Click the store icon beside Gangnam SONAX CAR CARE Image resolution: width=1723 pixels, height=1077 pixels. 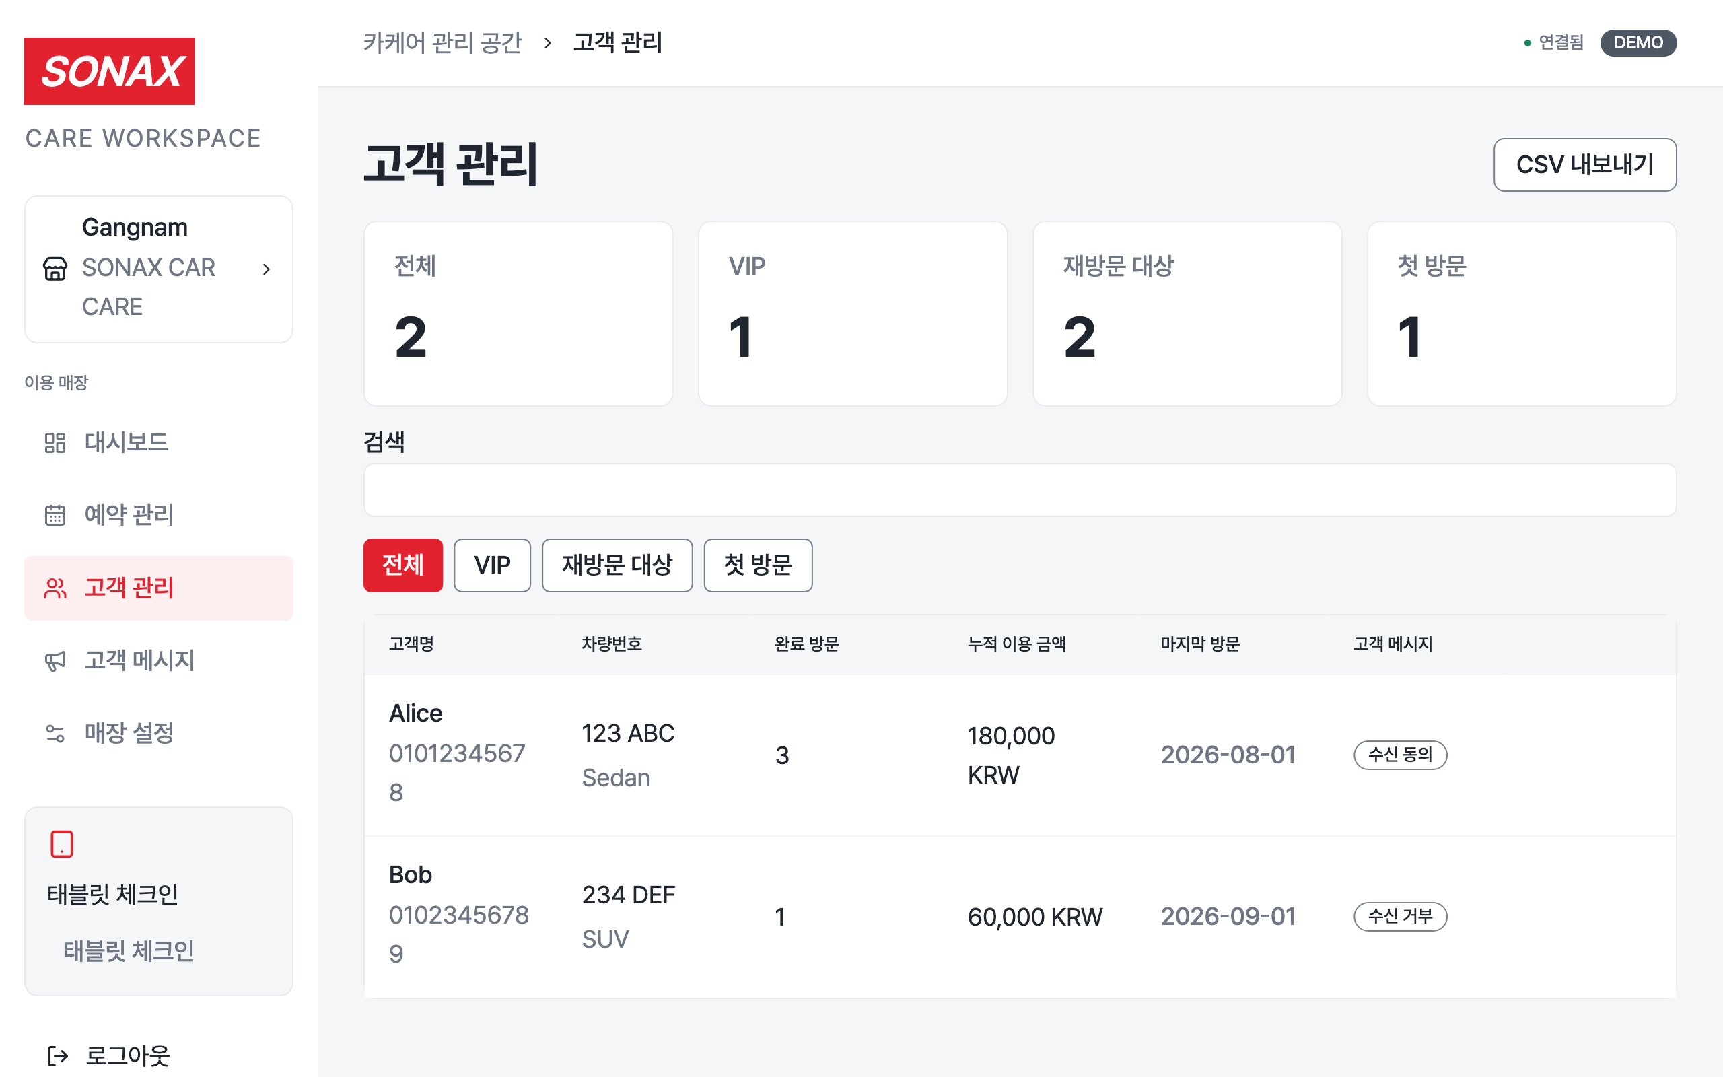coord(55,269)
